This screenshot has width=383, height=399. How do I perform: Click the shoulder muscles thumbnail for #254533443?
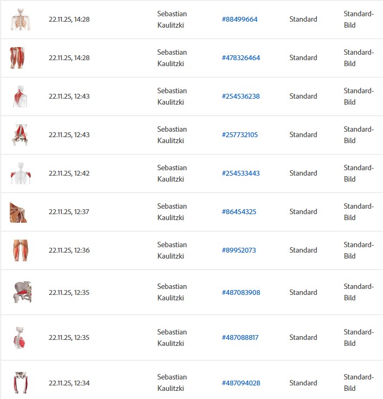pos(20,173)
